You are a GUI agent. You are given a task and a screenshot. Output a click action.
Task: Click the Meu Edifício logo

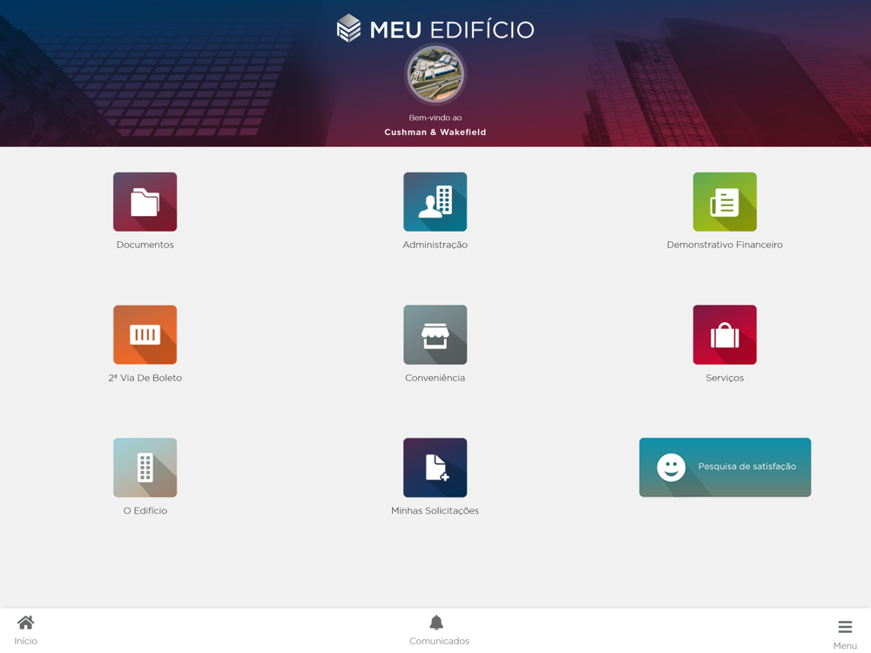point(435,29)
